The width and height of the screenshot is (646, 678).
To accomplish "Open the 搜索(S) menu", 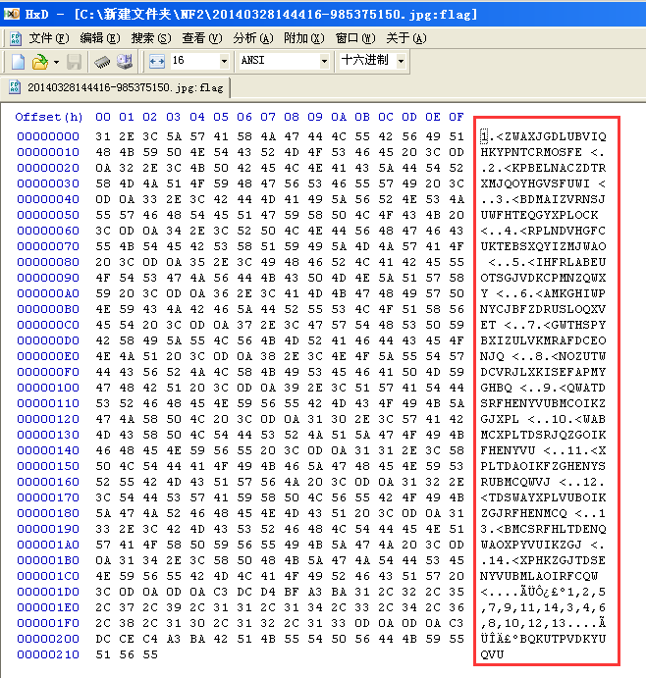I will pos(150,38).
